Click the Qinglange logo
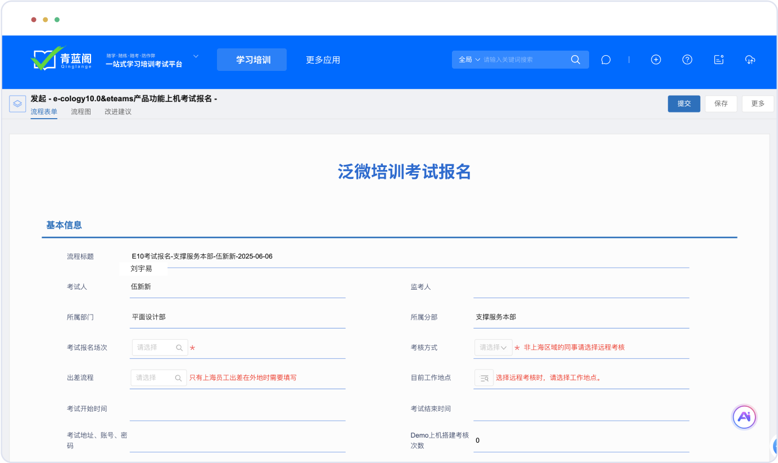Image resolution: width=778 pixels, height=463 pixels. 61,59
